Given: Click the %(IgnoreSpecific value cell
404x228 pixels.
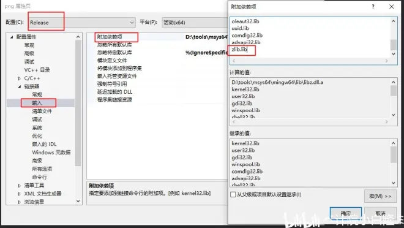Looking at the screenshot, I should [x=206, y=53].
